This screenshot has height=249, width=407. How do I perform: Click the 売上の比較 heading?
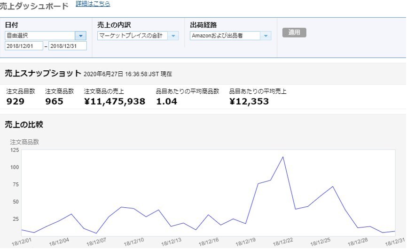click(x=24, y=124)
